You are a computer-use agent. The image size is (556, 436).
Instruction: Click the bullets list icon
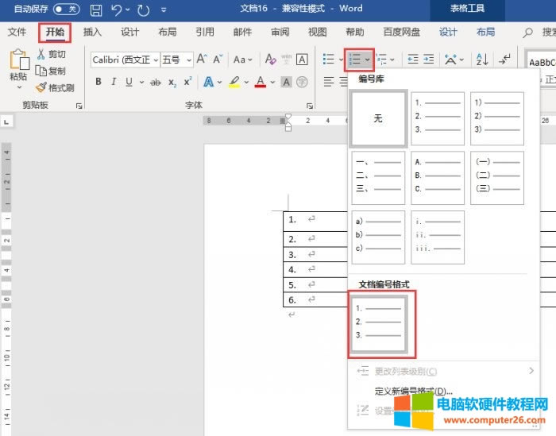click(328, 60)
